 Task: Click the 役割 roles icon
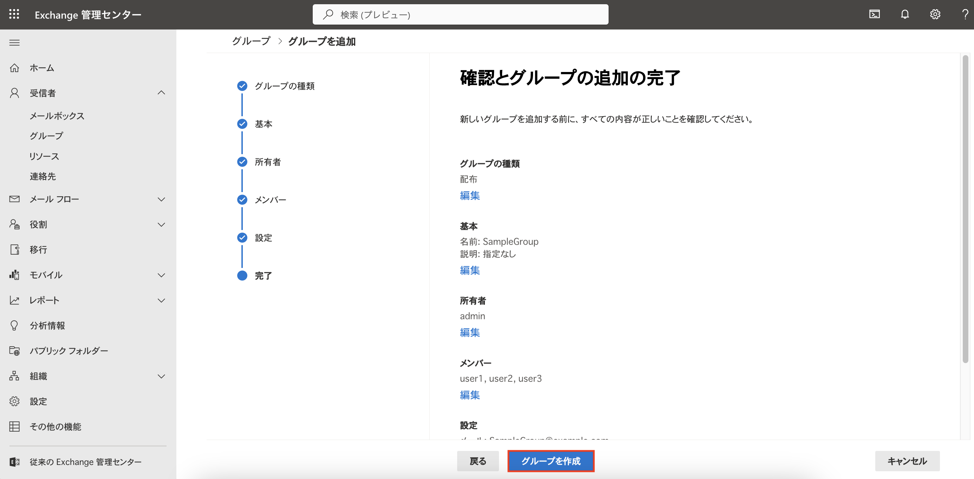[x=14, y=224]
